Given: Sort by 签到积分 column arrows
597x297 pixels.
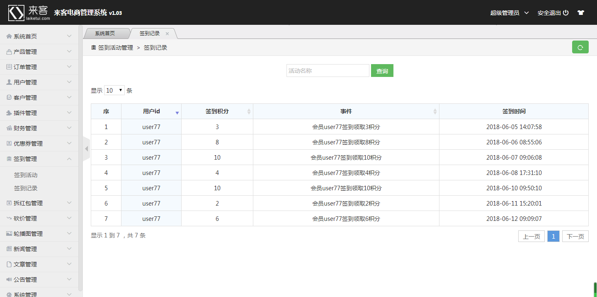Looking at the screenshot, I should (x=249, y=111).
